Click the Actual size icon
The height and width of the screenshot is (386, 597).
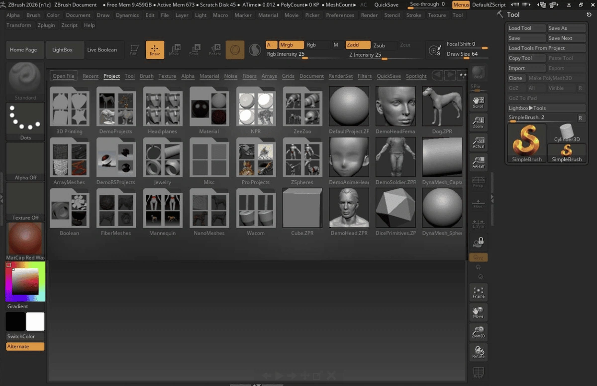click(478, 142)
